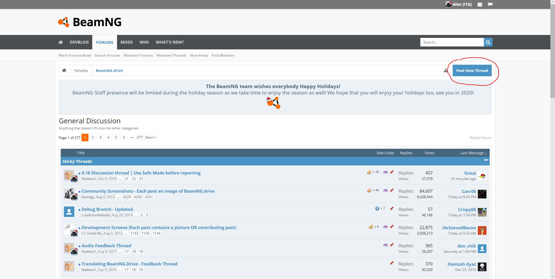Sort threads by Replies column
Screen dimensions: 555x279
(x=406, y=153)
